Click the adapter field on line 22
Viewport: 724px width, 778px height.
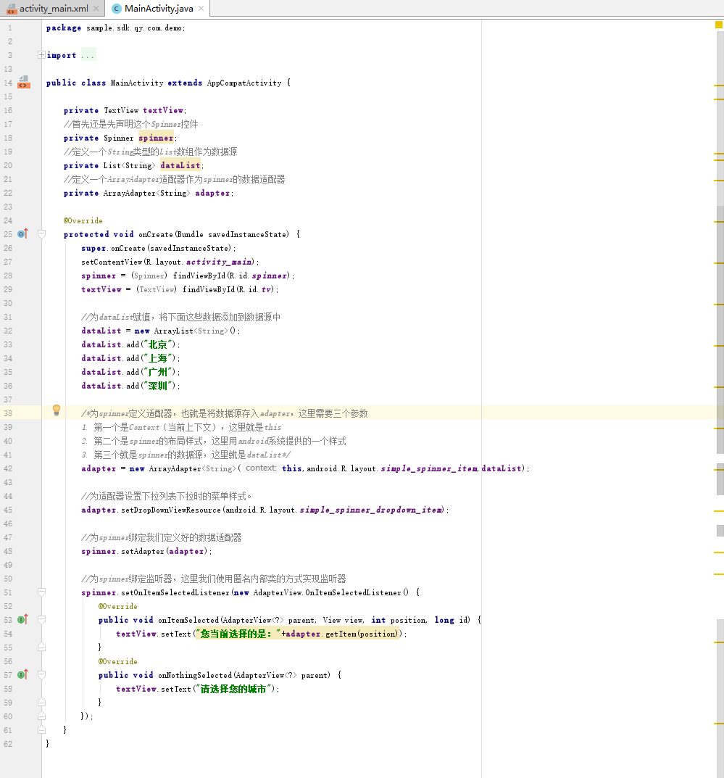212,193
